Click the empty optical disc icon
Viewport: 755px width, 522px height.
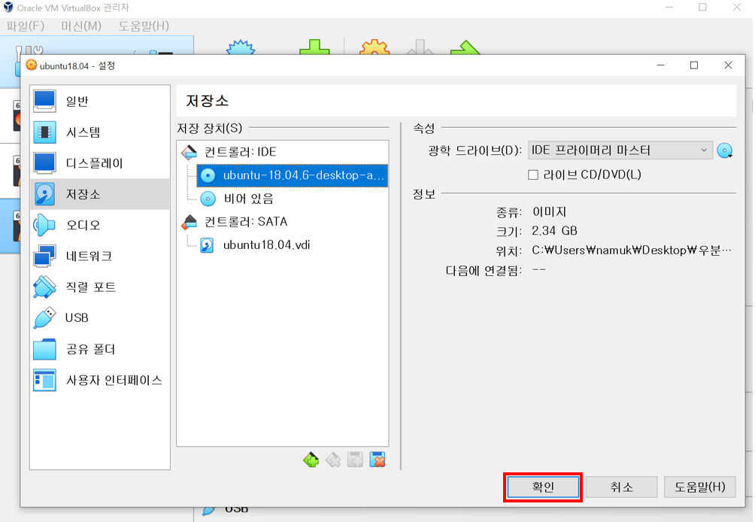coord(208,199)
